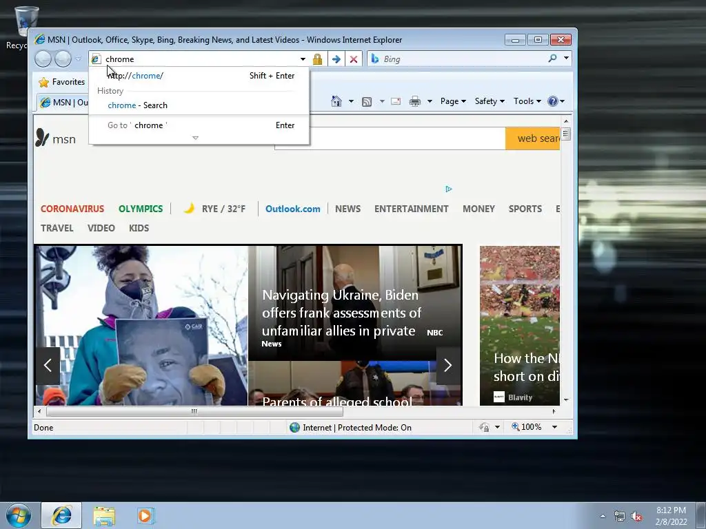Expand the Print options dropdown arrow

(x=430, y=101)
